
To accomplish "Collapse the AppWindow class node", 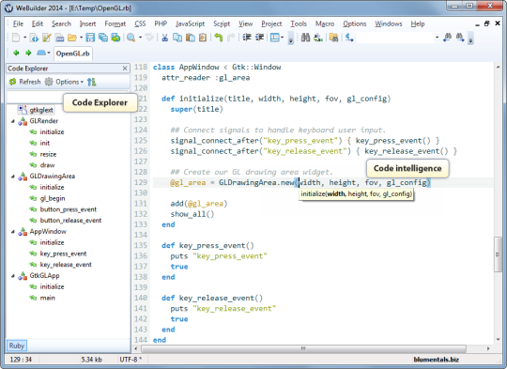I will coord(13,232).
